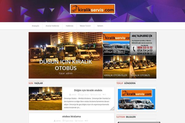Image resolution: width=185 pixels, height=123 pixels.
Task: Click the views eye icon under otobus kiralama
Action: (x=85, y=121)
